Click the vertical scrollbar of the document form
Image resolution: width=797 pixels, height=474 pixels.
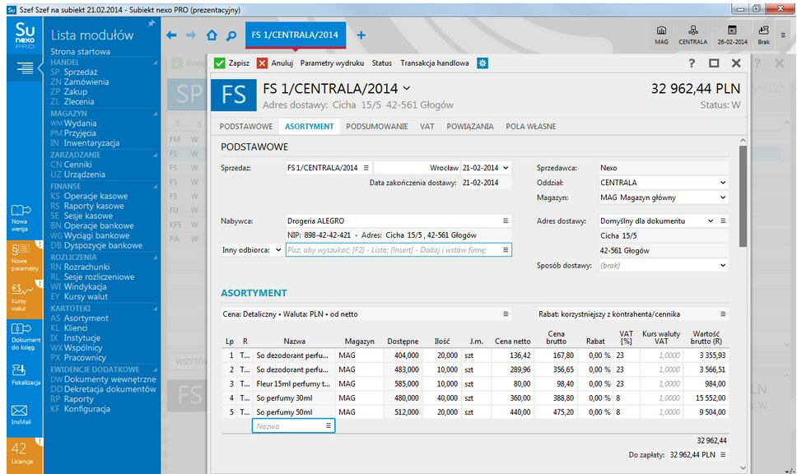pyautogui.click(x=743, y=197)
